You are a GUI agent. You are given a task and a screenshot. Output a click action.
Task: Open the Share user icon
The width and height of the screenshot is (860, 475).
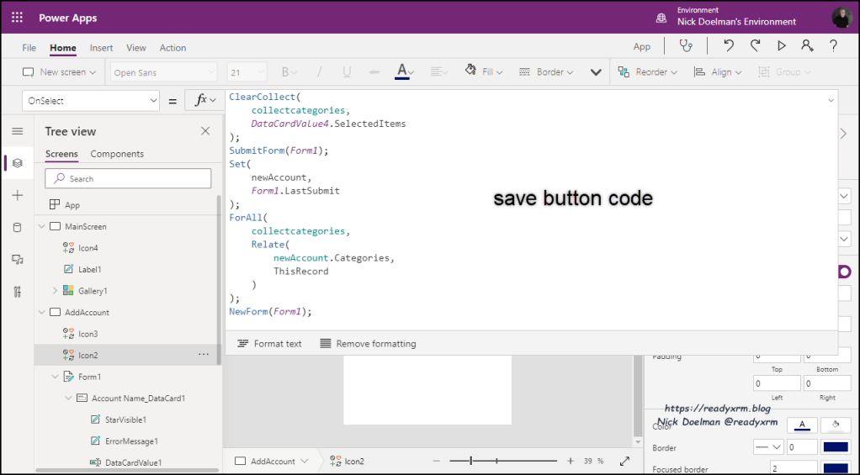point(807,46)
